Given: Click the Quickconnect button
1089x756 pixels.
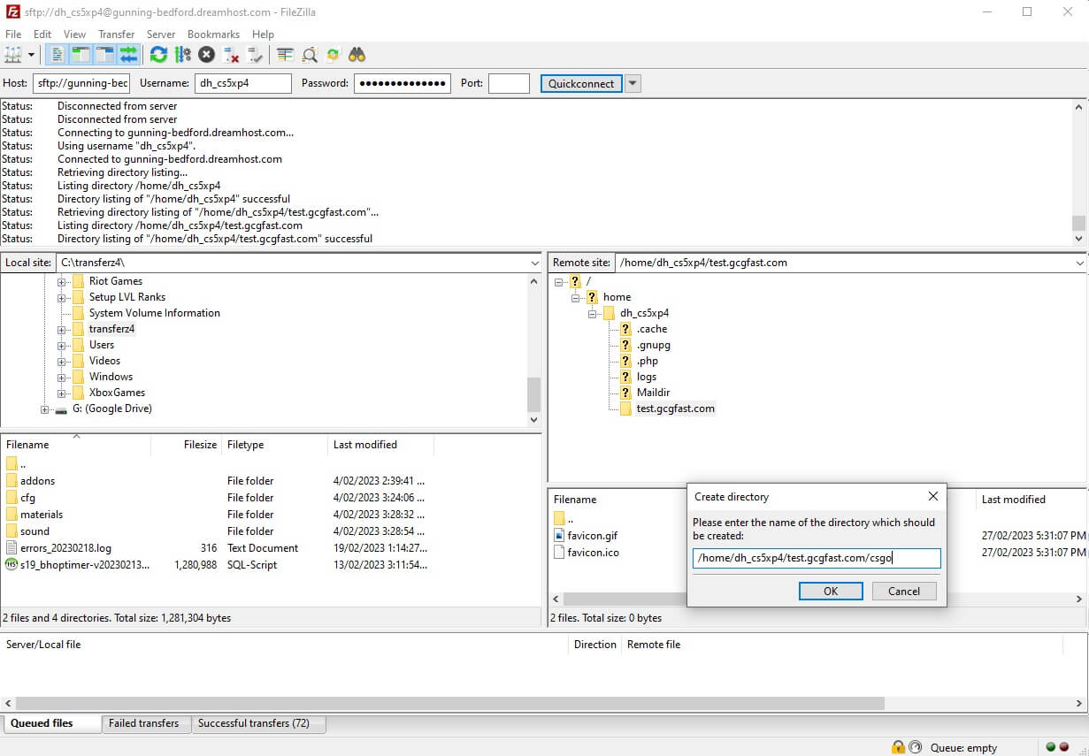Looking at the screenshot, I should [x=581, y=83].
